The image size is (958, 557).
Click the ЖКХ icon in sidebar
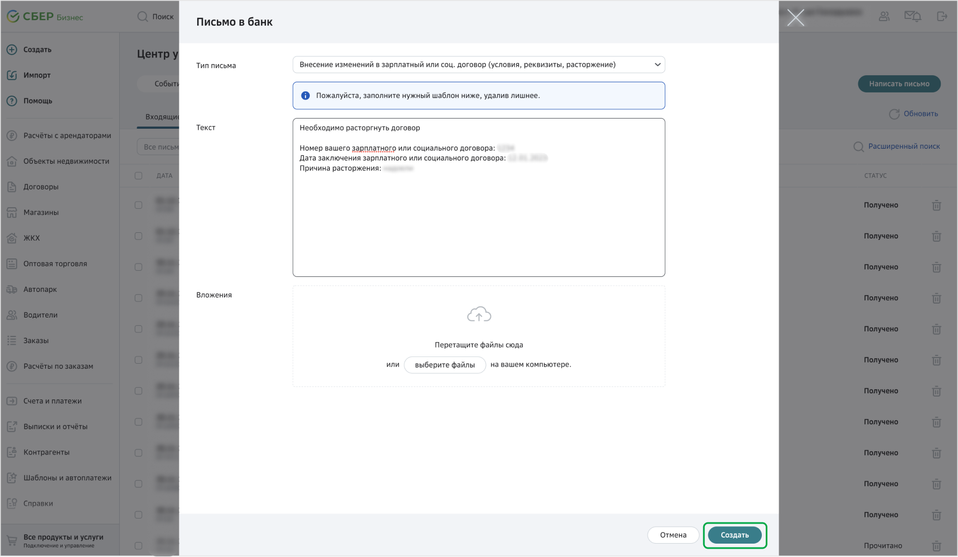(12, 238)
